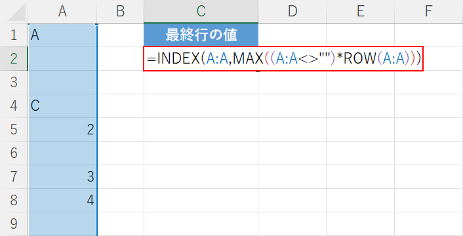This screenshot has width=463, height=236.
Task: Click cell A7 containing value 3
Action: coord(62,177)
